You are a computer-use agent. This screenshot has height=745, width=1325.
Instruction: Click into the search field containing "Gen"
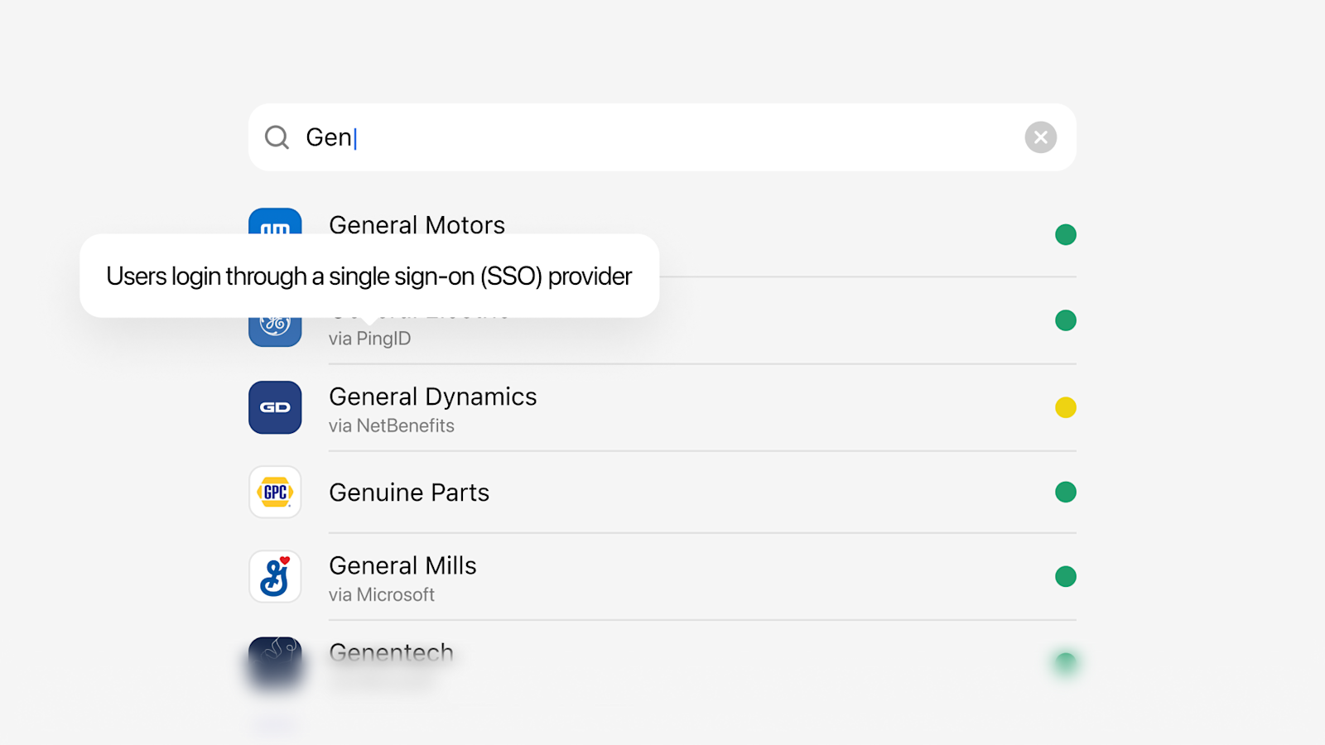(662, 137)
